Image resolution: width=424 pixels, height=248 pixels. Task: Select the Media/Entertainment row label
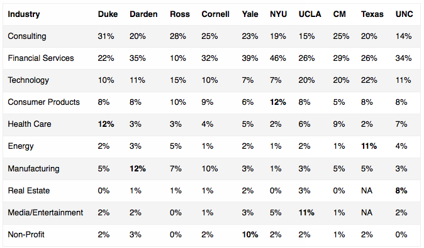tap(45, 213)
